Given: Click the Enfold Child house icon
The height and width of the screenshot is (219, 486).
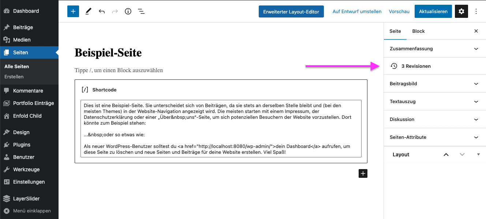Looking at the screenshot, I should (7, 116).
